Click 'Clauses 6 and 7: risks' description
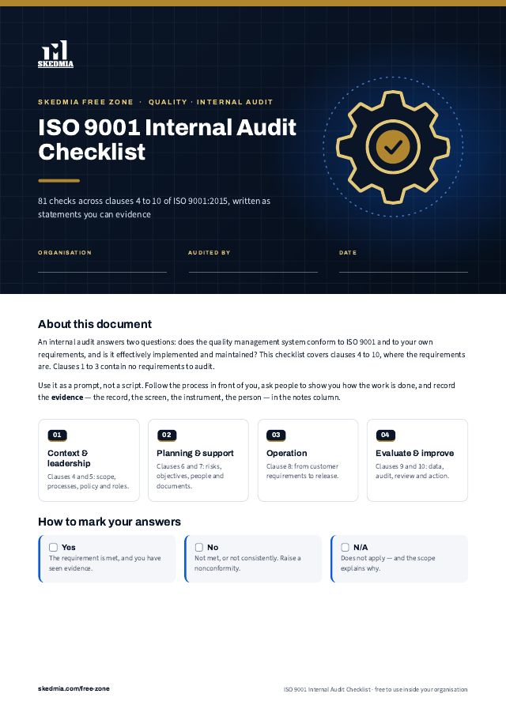This screenshot has width=506, height=716. click(x=190, y=477)
